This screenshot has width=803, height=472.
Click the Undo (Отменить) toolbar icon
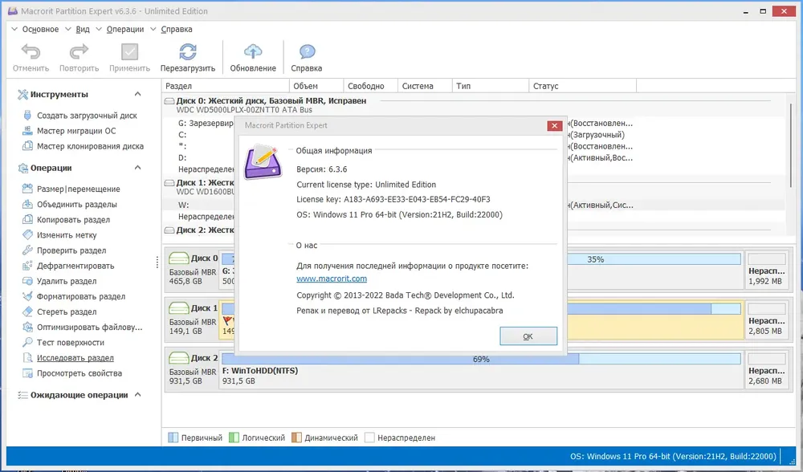pos(31,51)
